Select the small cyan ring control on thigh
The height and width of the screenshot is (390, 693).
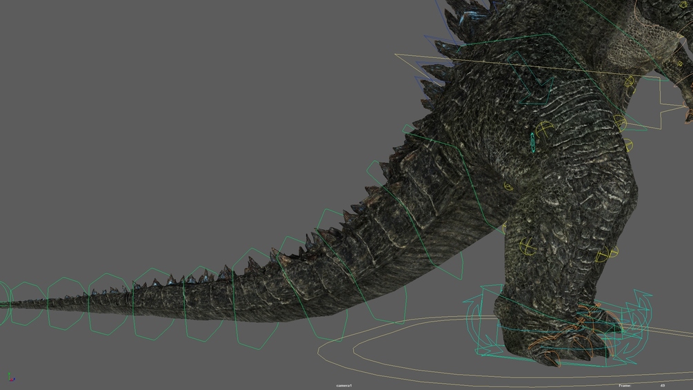533,142
